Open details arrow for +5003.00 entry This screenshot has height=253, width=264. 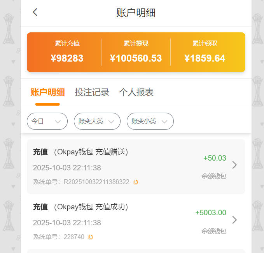pyautogui.click(x=234, y=220)
